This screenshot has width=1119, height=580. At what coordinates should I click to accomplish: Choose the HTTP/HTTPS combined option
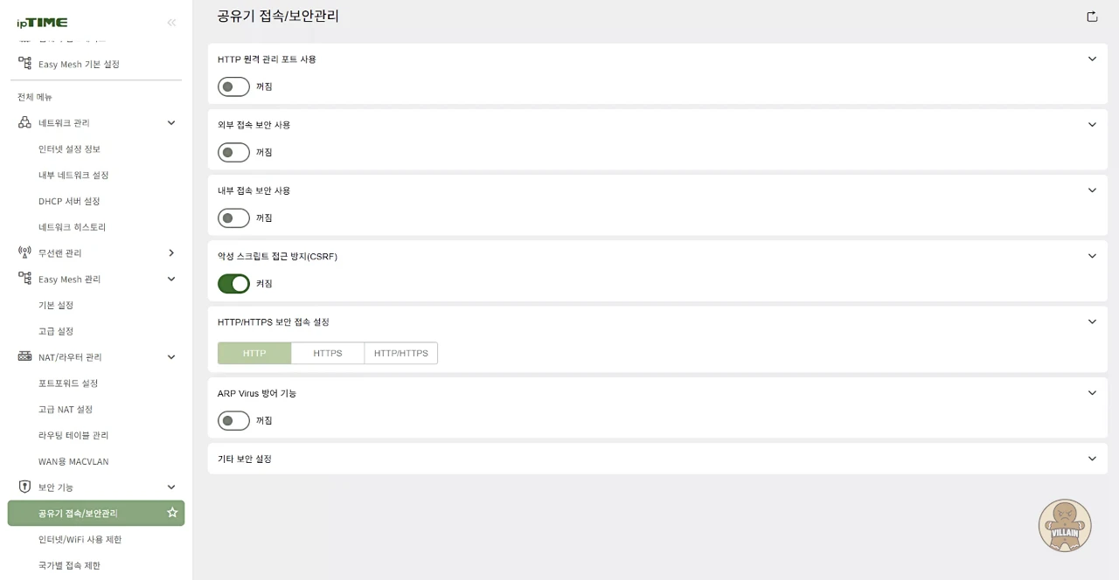401,353
